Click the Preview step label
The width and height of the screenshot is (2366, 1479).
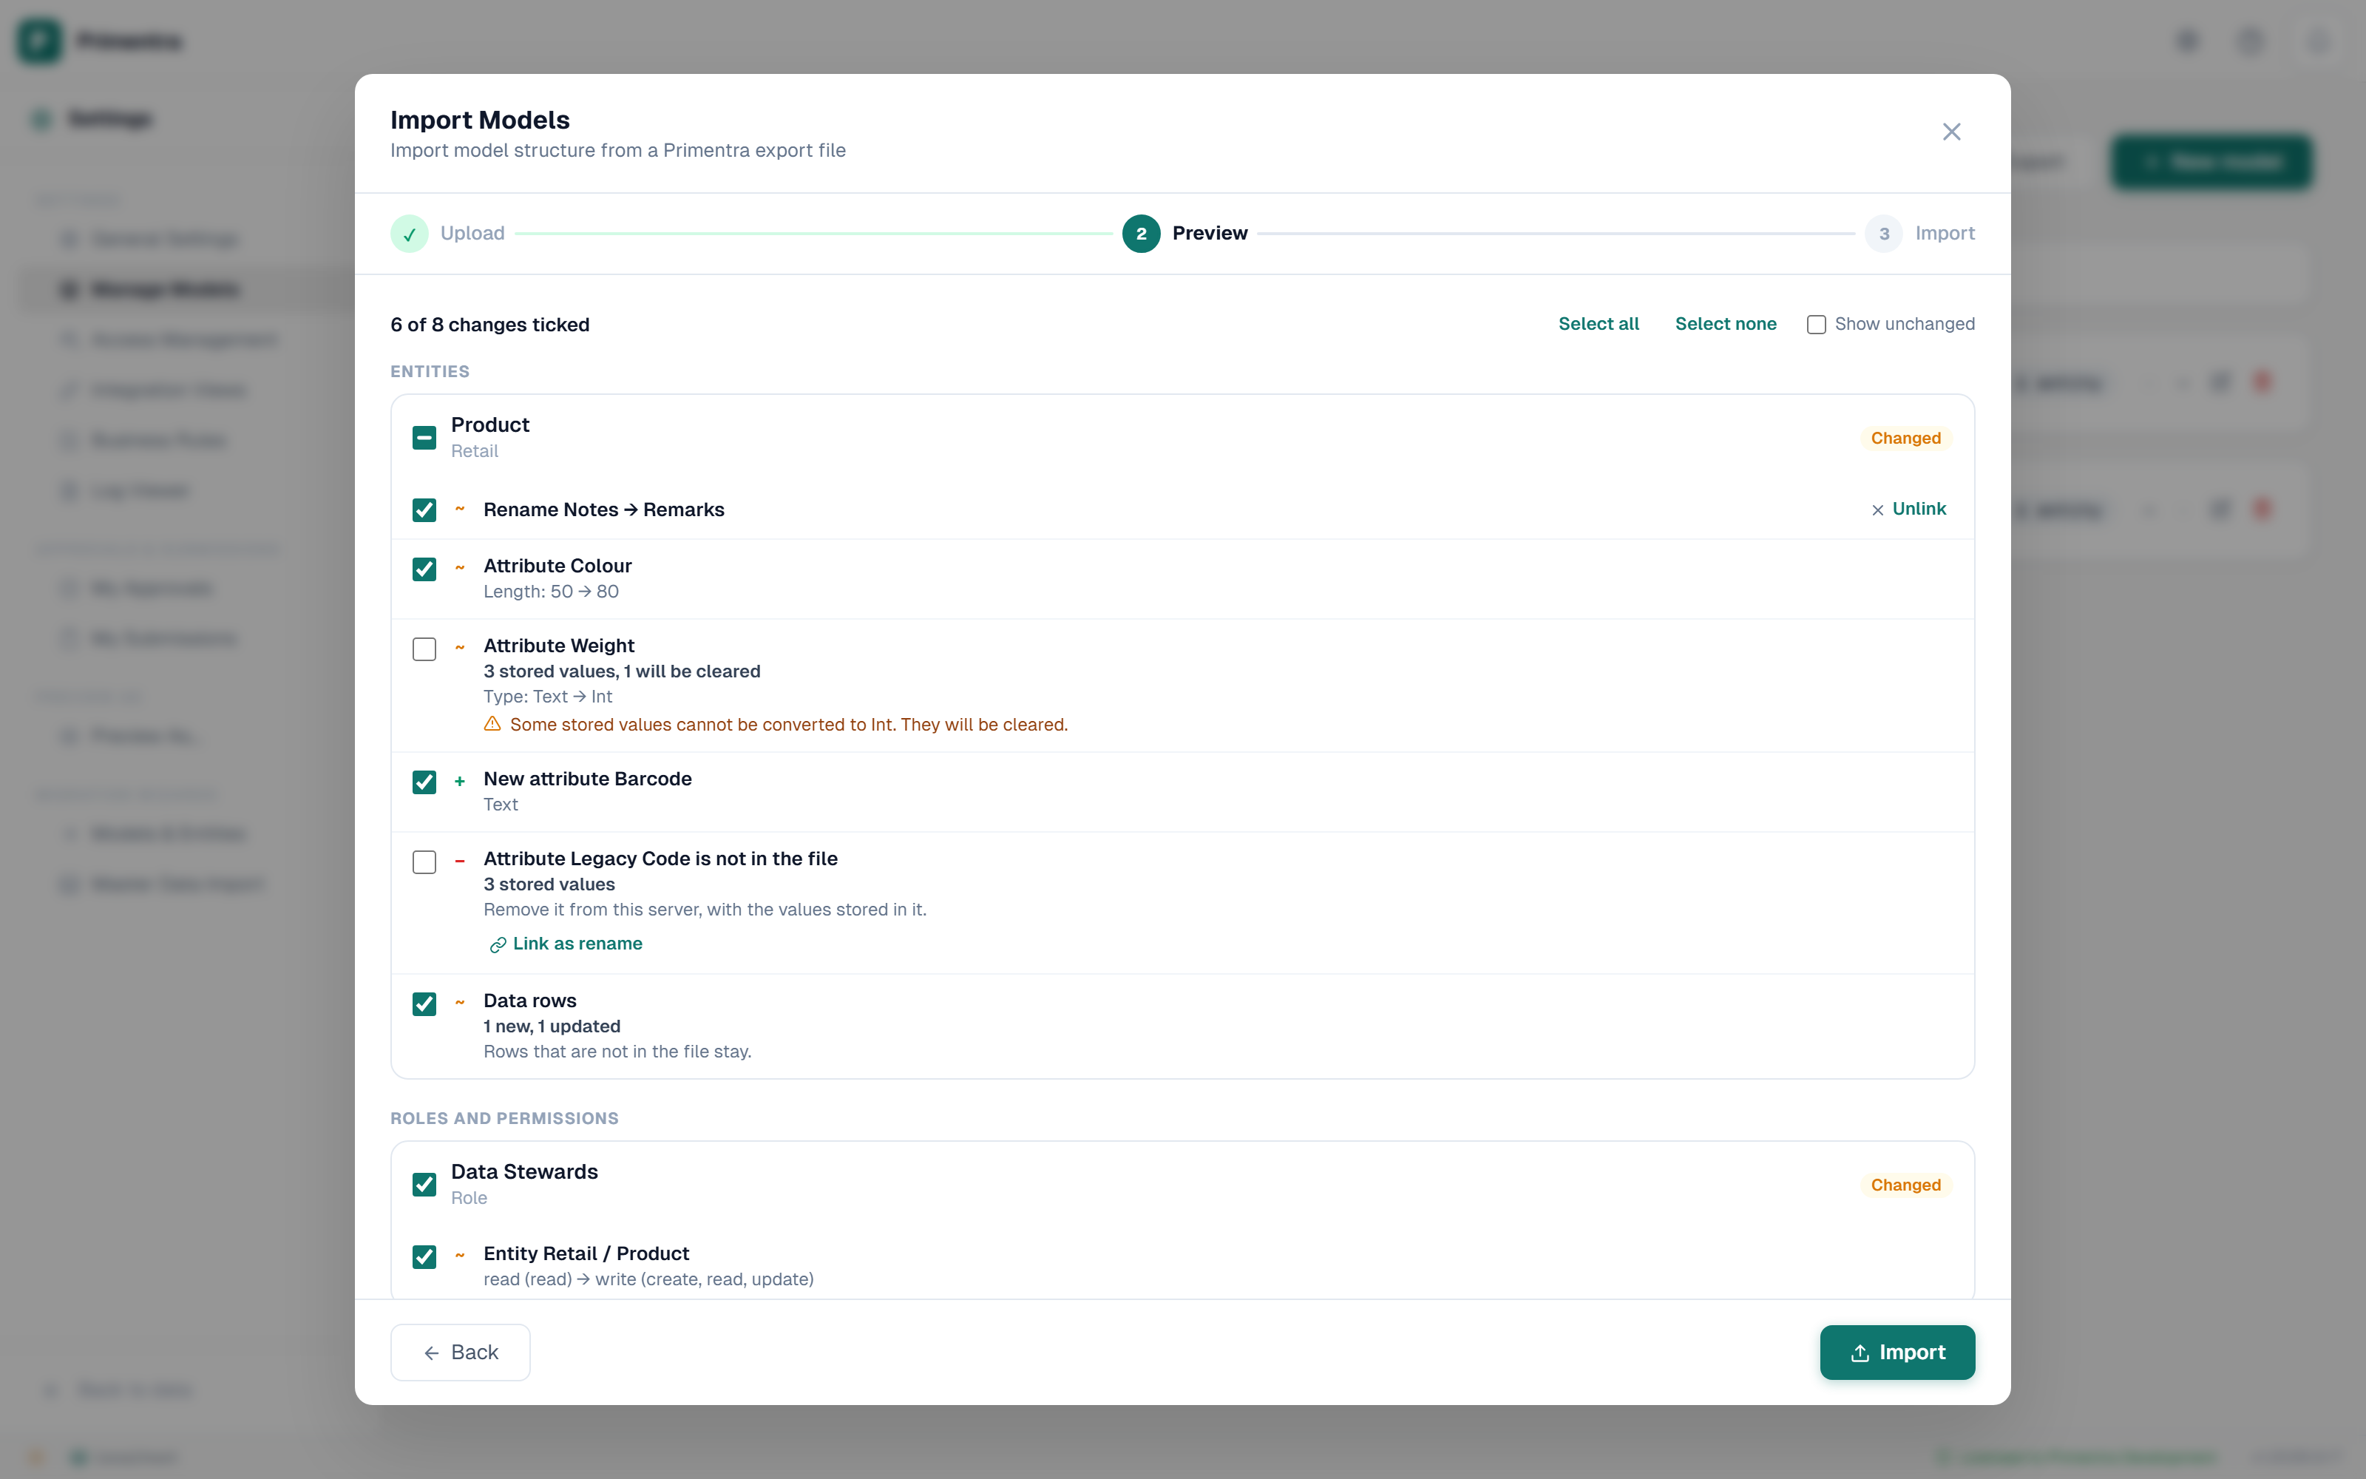pyautogui.click(x=1210, y=233)
